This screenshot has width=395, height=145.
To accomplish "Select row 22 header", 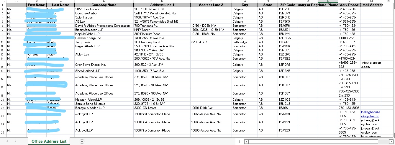I will tap(3, 108).
